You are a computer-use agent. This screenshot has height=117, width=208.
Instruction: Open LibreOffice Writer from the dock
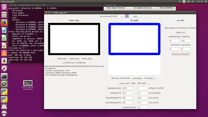(x=4, y=30)
